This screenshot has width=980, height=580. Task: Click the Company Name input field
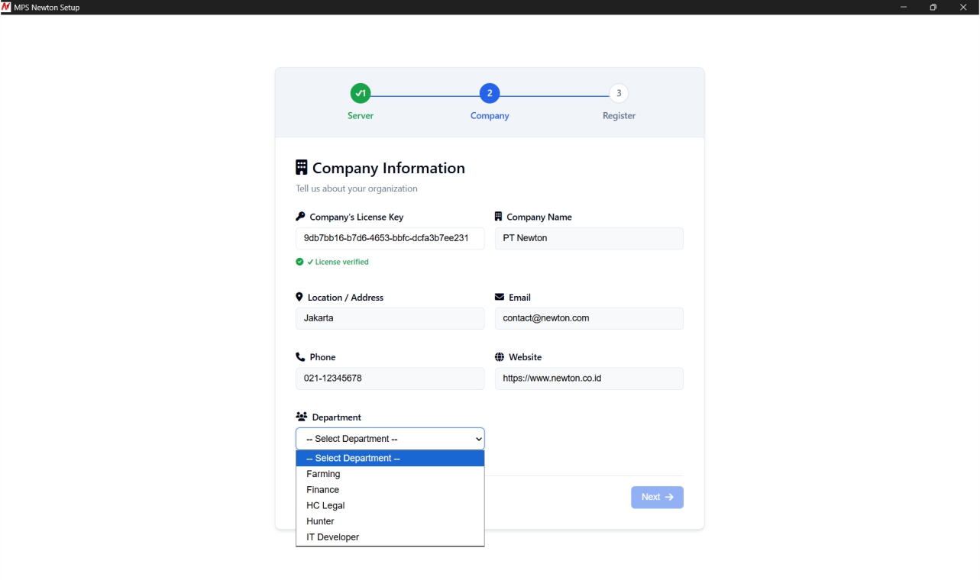(589, 238)
